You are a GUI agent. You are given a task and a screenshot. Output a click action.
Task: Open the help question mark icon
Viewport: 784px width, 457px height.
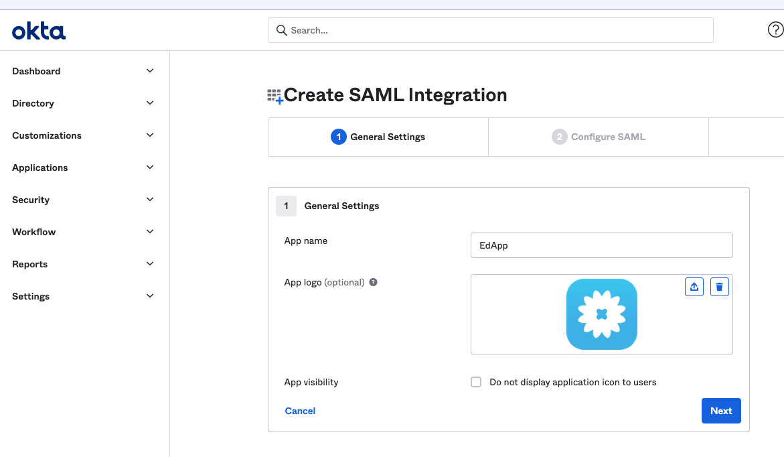(x=775, y=30)
